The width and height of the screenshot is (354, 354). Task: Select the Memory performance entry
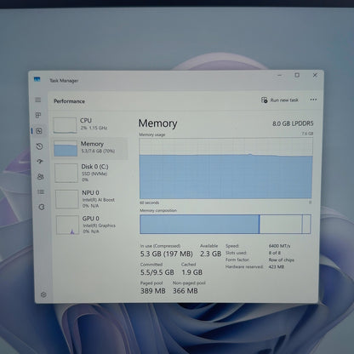click(90, 148)
